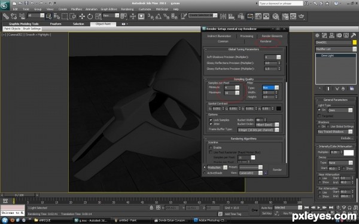
Task: Toggle Angle Snap
Action: tap(159, 17)
